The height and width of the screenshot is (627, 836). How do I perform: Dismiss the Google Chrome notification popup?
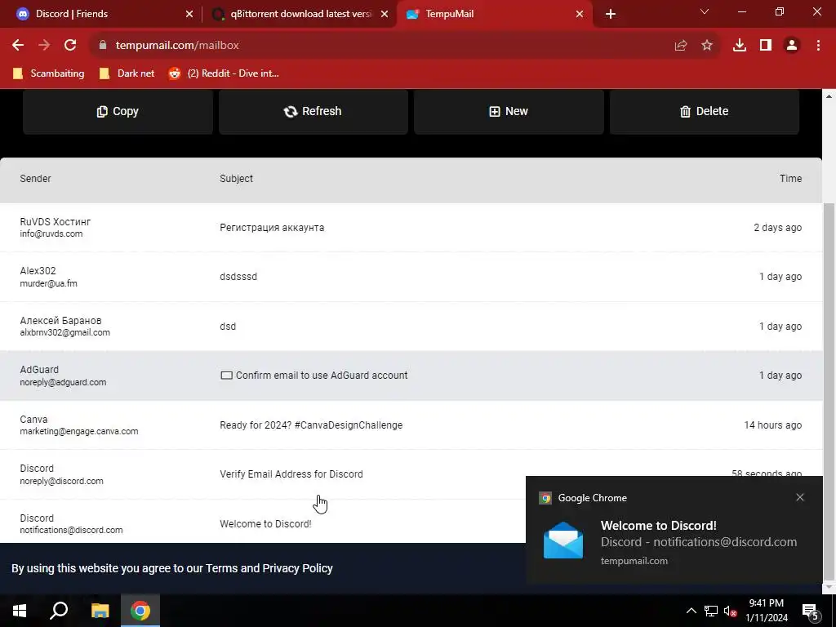click(800, 497)
